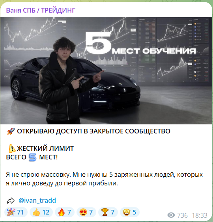This screenshot has height=222, width=213.
Task: Open channel name Ваня СПБ / ТРЕЙДИНГ
Action: [x=41, y=10]
